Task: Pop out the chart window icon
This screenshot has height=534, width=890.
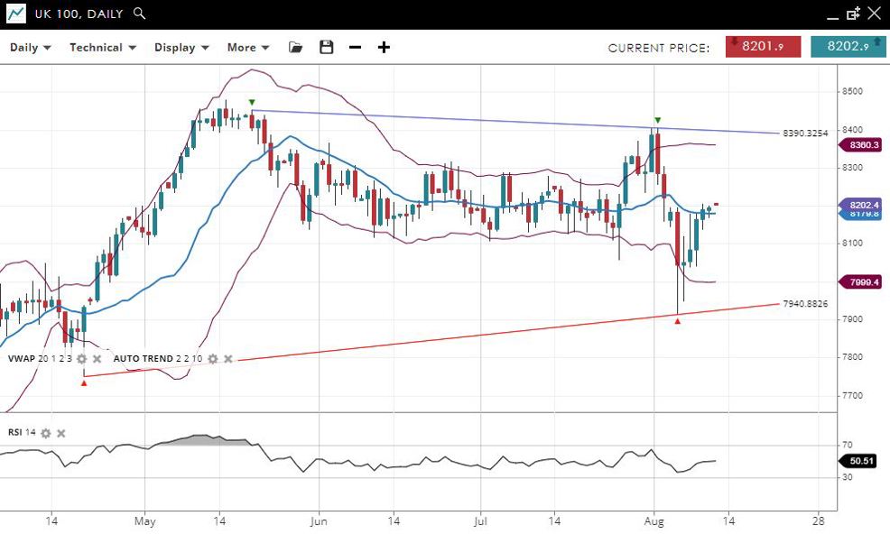Action: pyautogui.click(x=853, y=14)
